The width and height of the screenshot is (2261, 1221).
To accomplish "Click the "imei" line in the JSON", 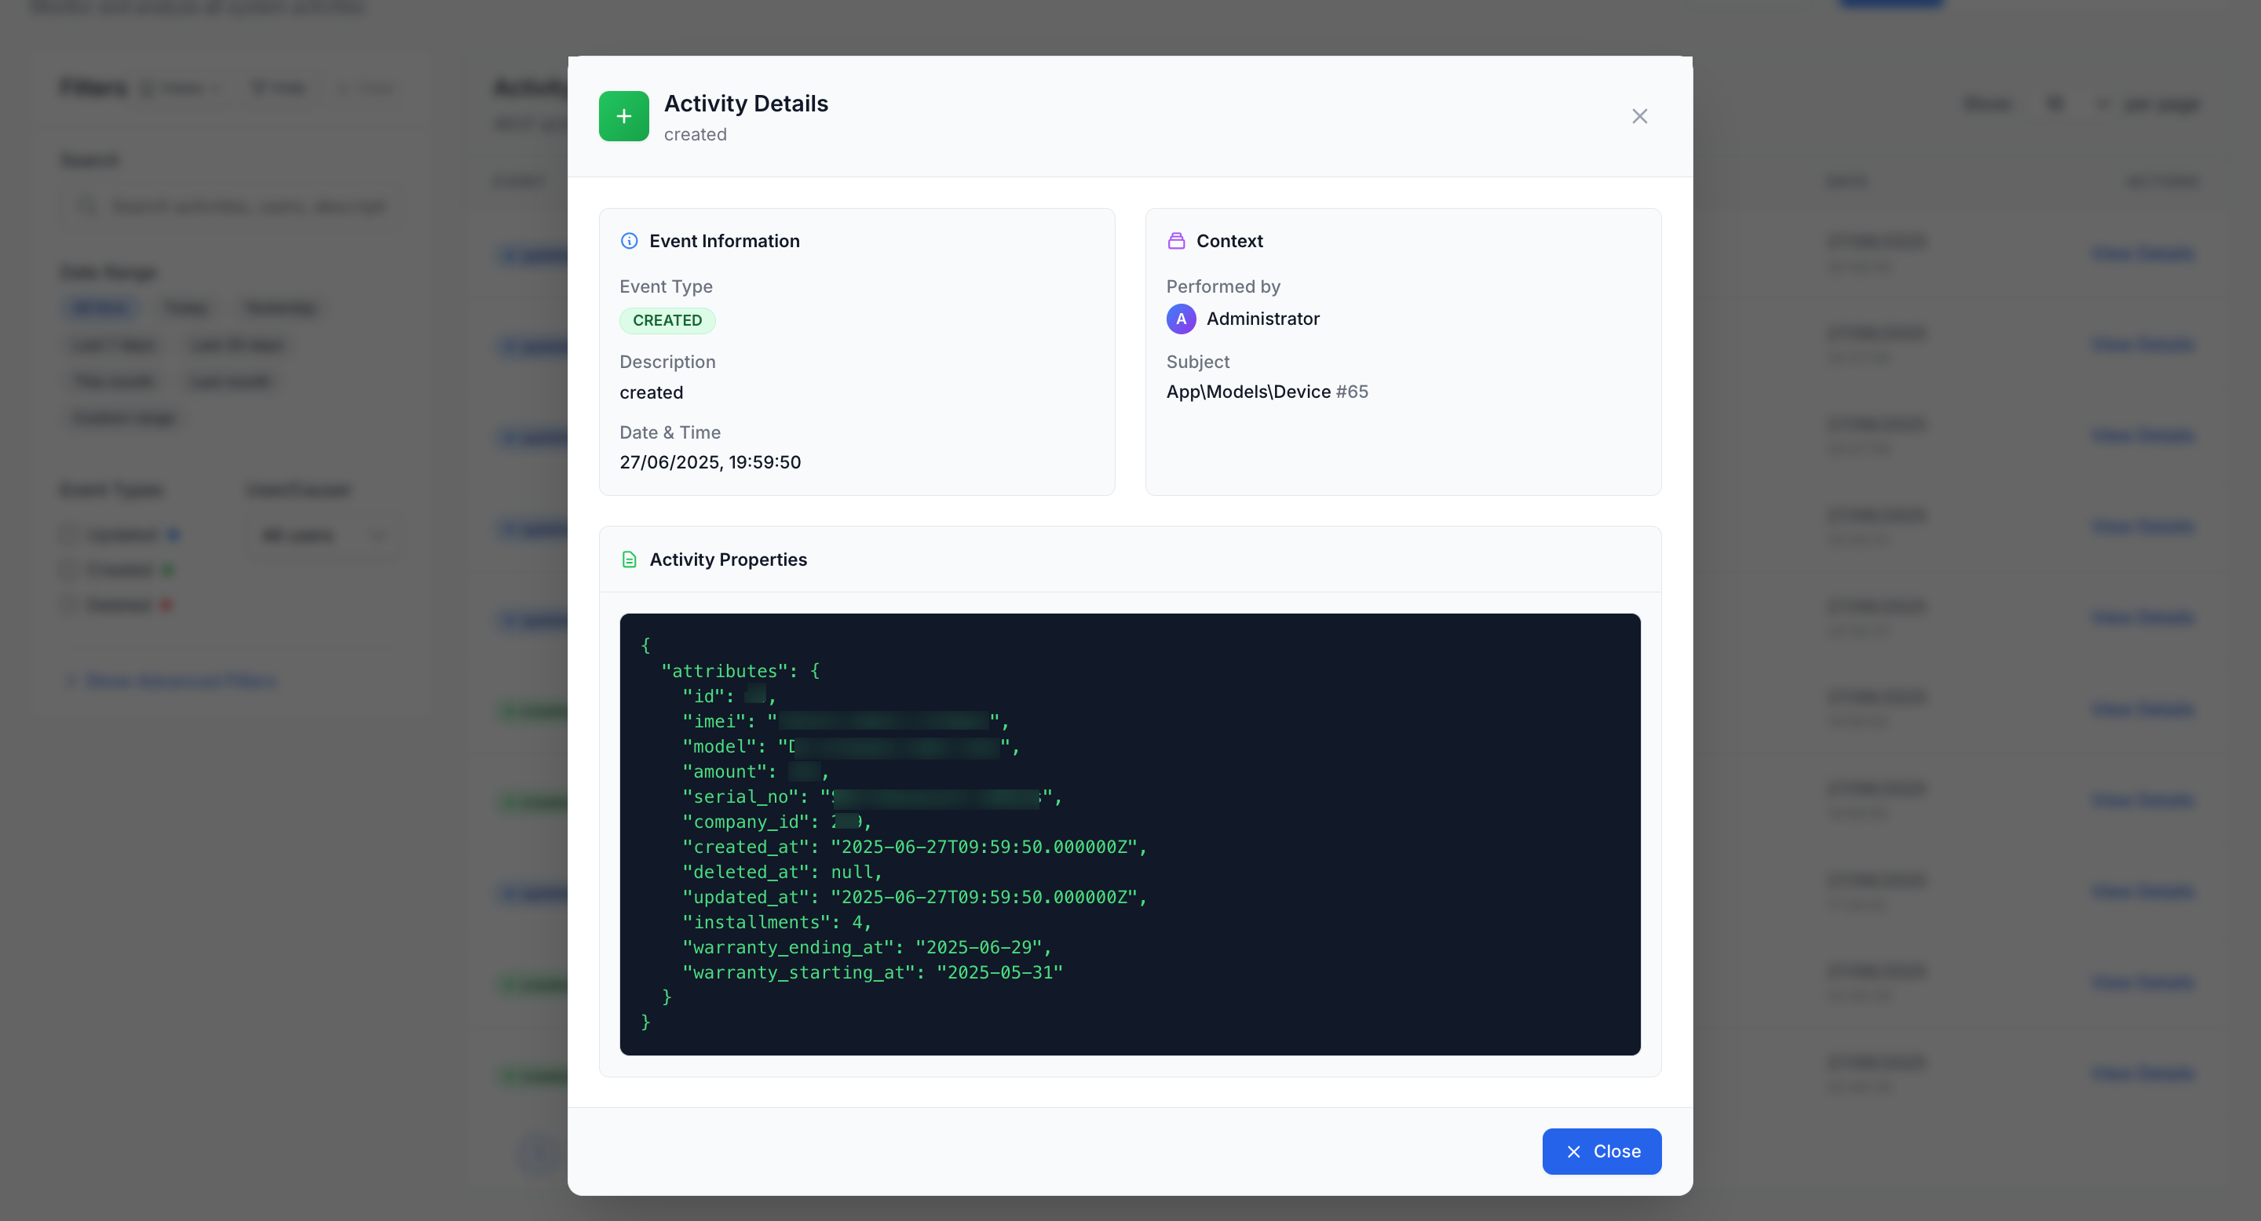I will pos(846,721).
